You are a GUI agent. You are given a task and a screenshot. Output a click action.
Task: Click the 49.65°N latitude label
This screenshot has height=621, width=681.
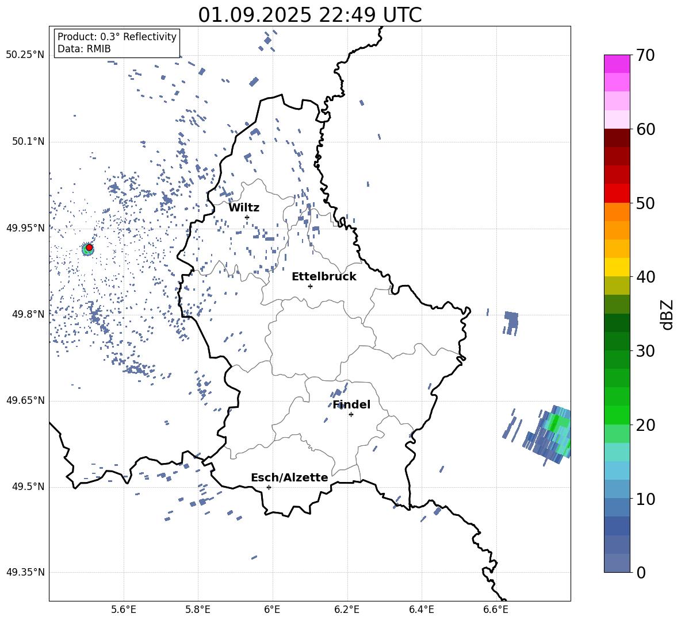pos(25,400)
